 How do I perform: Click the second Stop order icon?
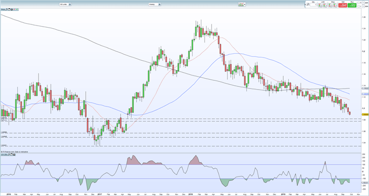(335, 5)
